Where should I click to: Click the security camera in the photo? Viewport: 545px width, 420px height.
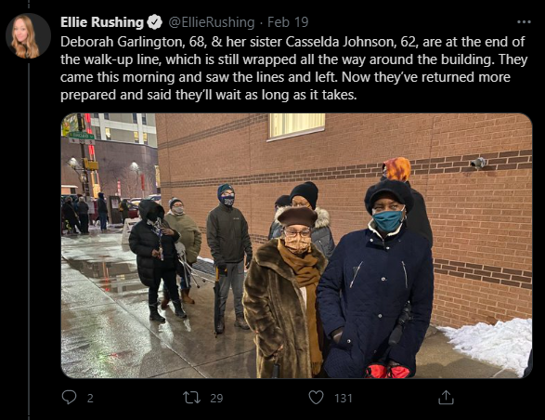click(x=478, y=163)
